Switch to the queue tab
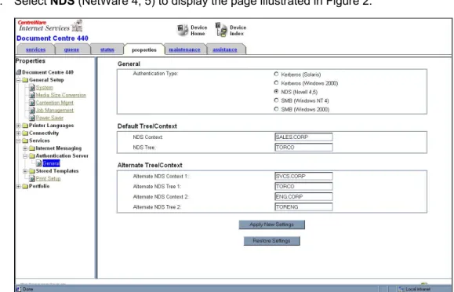 pos(71,49)
